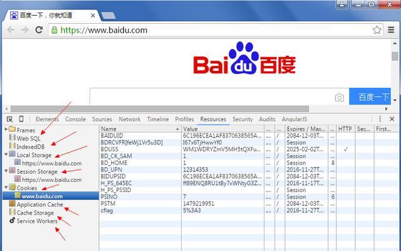The image size is (401, 251).
Task: Click the page vertical scrollbar thumb
Action: tap(395, 56)
